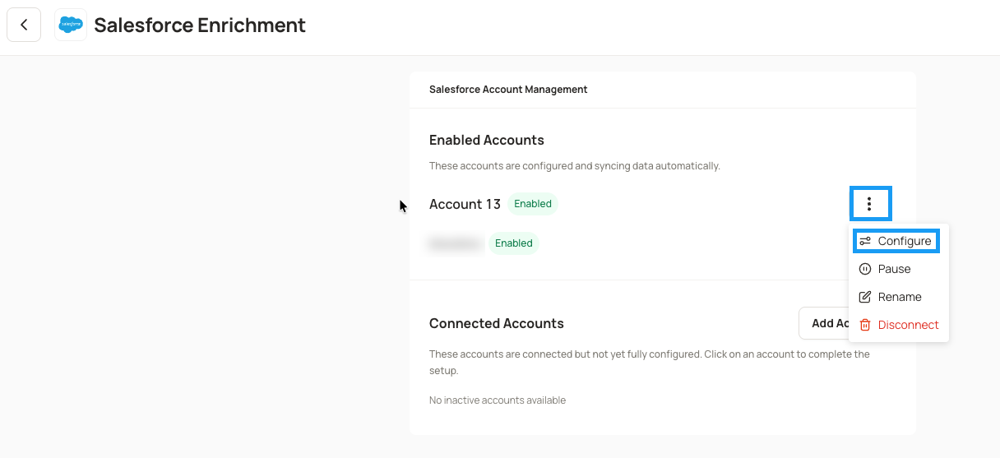Go back using the left arrow button
Viewport: 1000px width, 458px height.
(24, 25)
